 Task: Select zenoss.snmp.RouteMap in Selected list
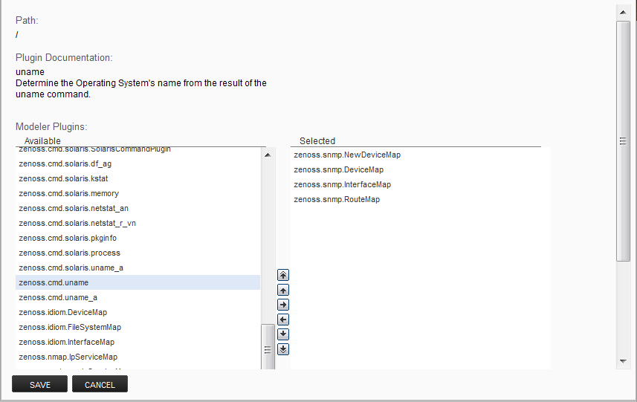click(x=337, y=199)
